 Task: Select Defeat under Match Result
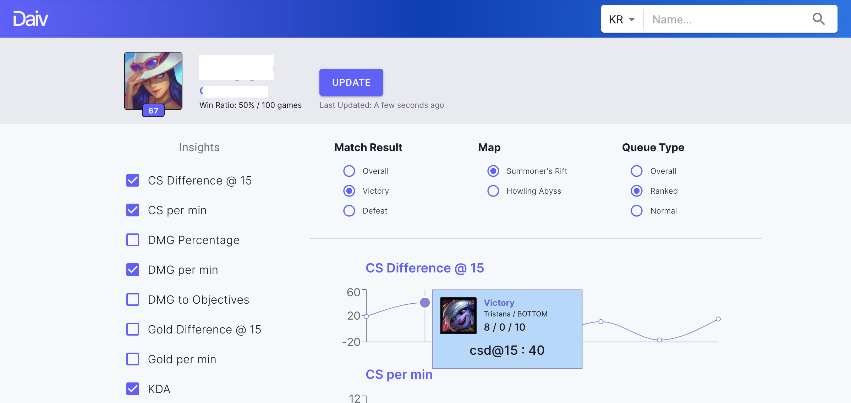(x=349, y=211)
